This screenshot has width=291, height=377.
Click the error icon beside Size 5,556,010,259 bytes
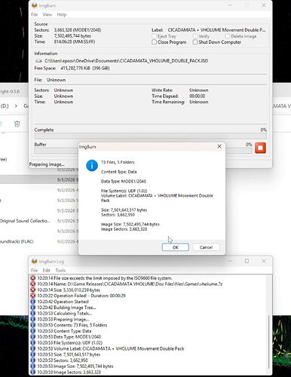point(33,290)
